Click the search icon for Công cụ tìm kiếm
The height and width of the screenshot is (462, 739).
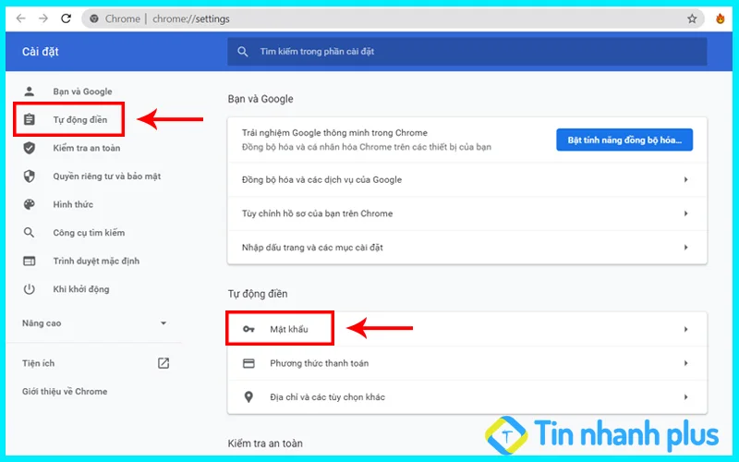click(30, 233)
